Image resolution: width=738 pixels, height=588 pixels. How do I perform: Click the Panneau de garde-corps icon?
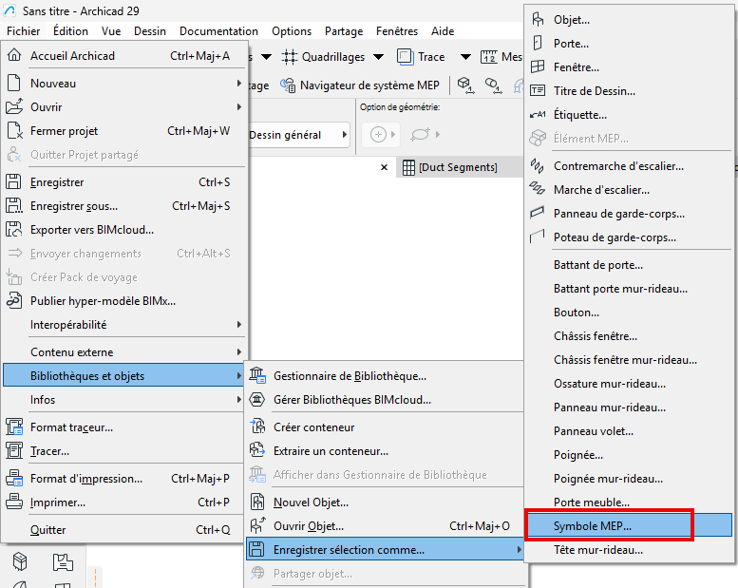click(x=537, y=213)
